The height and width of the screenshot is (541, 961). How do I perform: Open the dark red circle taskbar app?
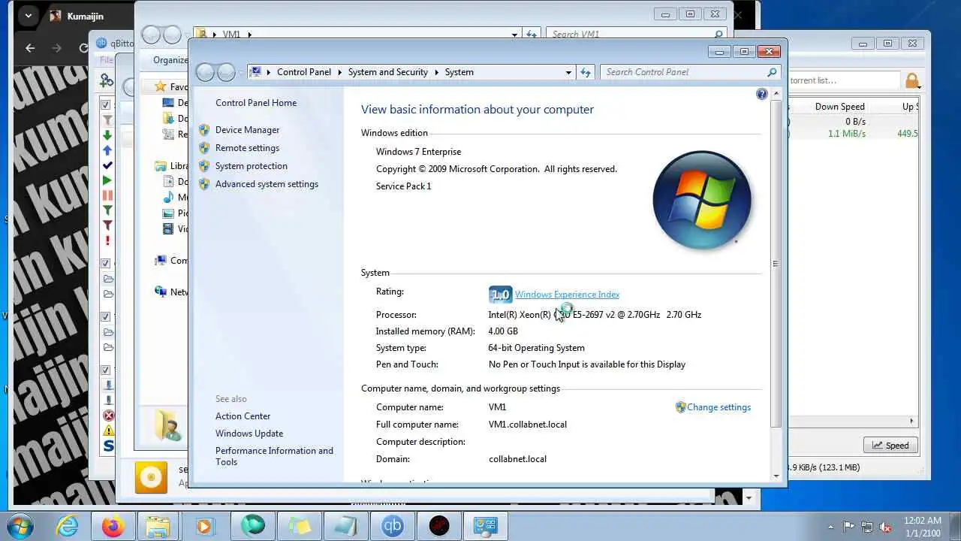coord(439,526)
